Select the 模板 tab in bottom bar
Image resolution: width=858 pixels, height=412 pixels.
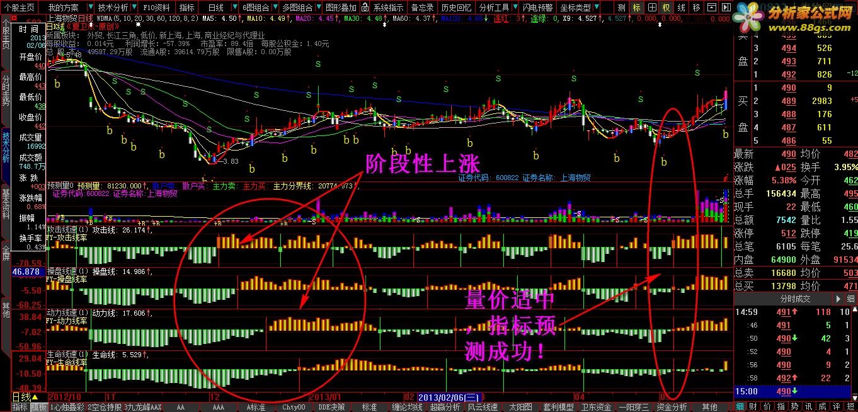click(x=39, y=407)
